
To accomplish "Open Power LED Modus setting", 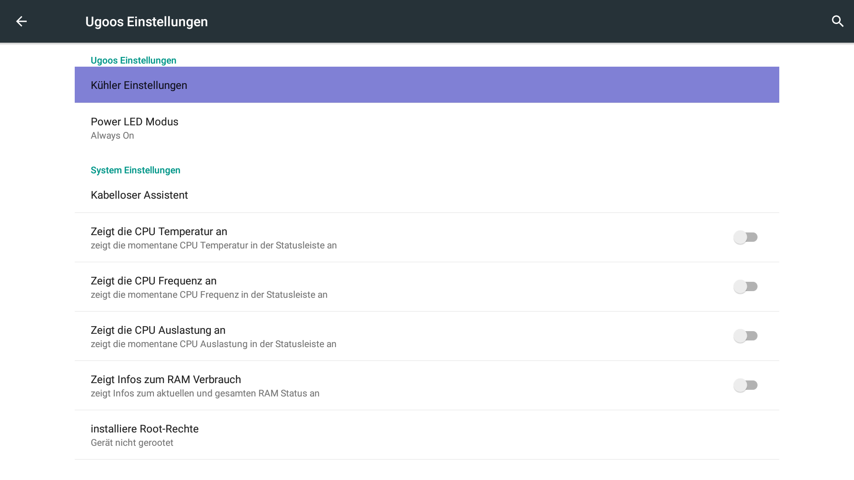I will 427,128.
